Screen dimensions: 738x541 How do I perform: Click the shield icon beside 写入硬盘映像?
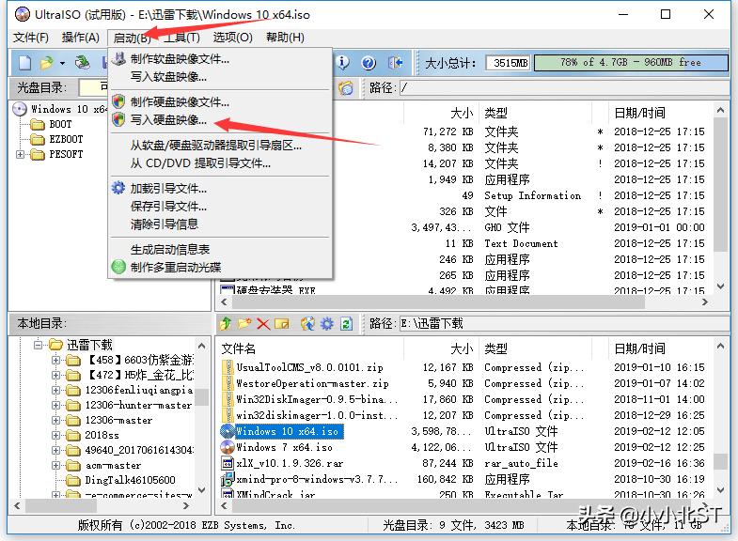(x=118, y=119)
